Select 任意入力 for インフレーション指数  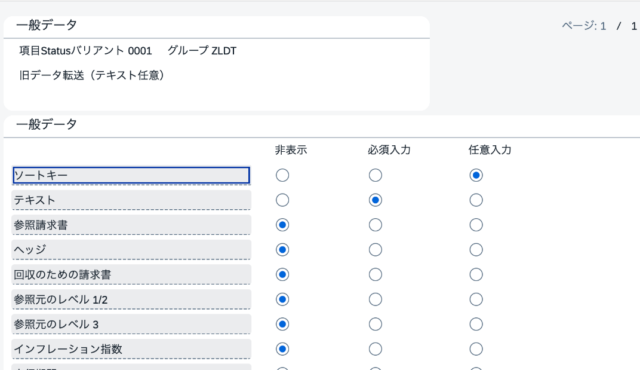476,349
